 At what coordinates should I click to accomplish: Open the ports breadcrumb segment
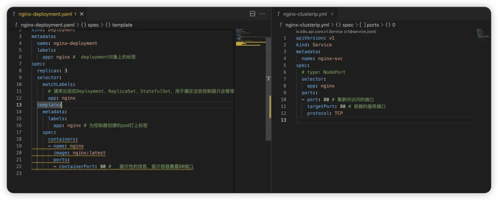tap(369, 25)
